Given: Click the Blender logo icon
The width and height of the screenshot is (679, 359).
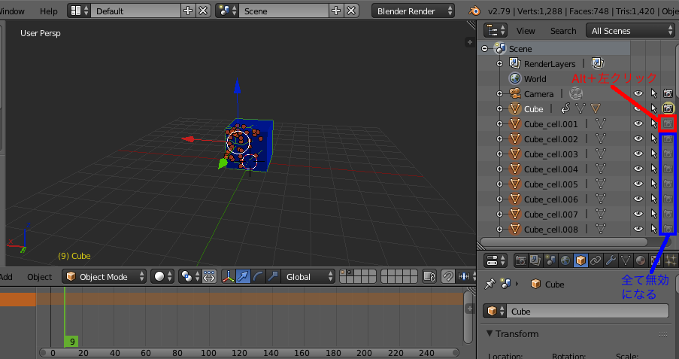Looking at the screenshot, I should click(x=474, y=11).
